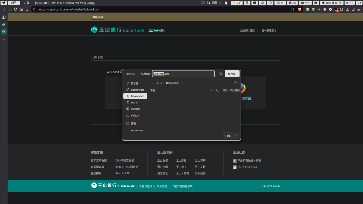The image size is (363, 204).
Task: Open the volume 50% control
Action: [x=326, y=3]
